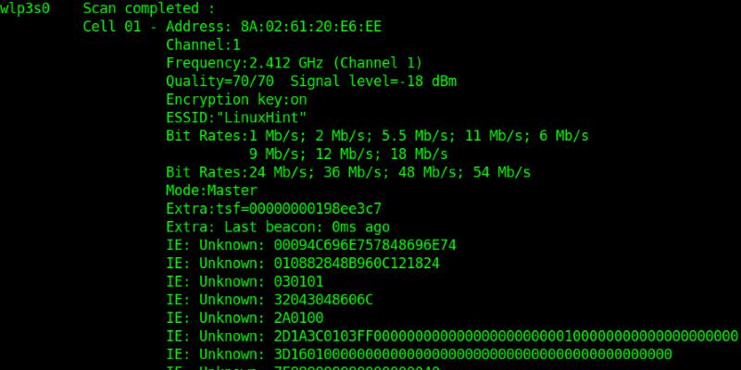Click the "Mode:Master" line
Screen dimensions: 741x370
pyautogui.click(x=211, y=191)
